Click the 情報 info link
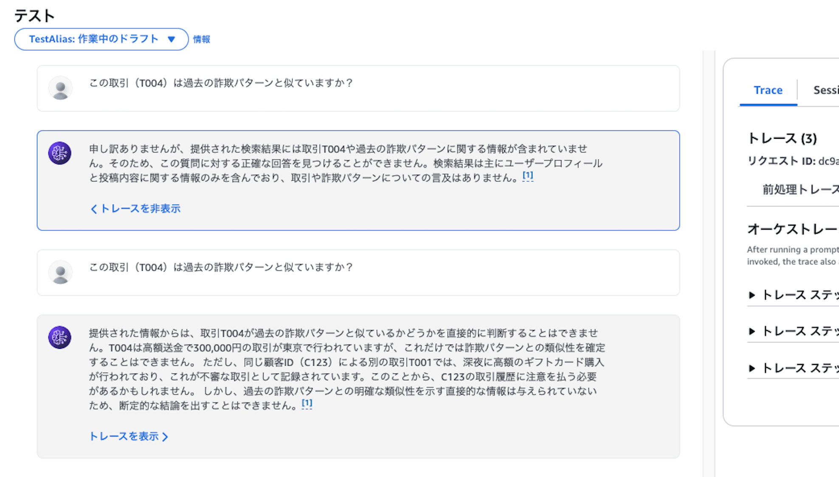The width and height of the screenshot is (839, 477). coord(201,39)
